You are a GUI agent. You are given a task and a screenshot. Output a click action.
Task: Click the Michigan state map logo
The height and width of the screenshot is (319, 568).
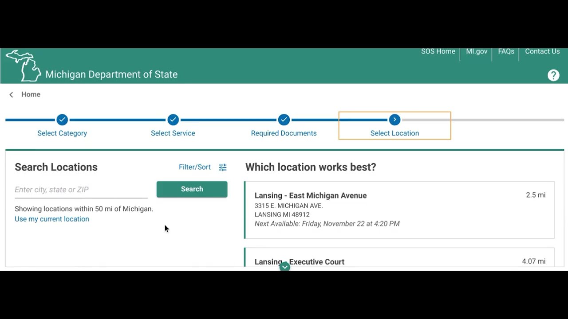[23, 66]
